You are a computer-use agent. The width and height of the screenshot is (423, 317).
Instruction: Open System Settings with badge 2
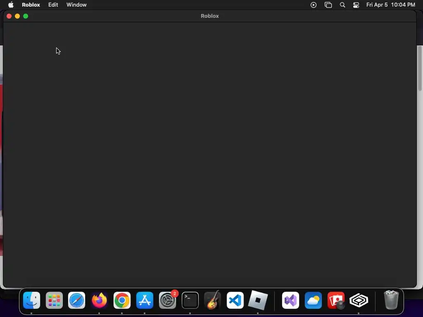[167, 300]
